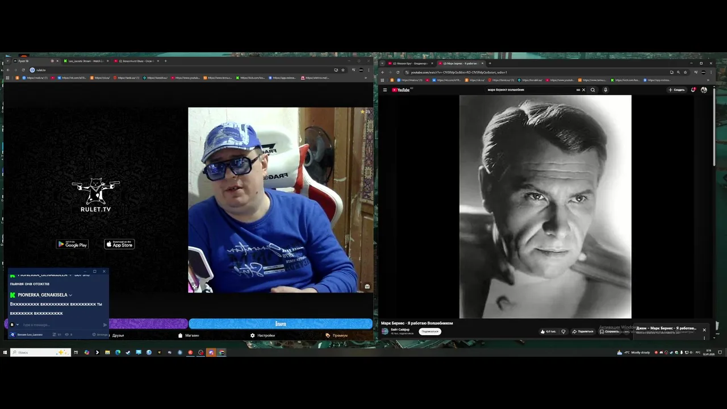Switch to the Bensonhurst Blues tab
This screenshot has height=409, width=727.
136,61
